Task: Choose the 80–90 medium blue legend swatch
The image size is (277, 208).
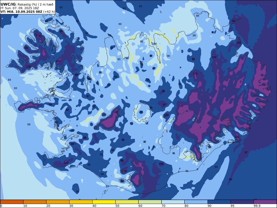Action: tap(196, 202)
